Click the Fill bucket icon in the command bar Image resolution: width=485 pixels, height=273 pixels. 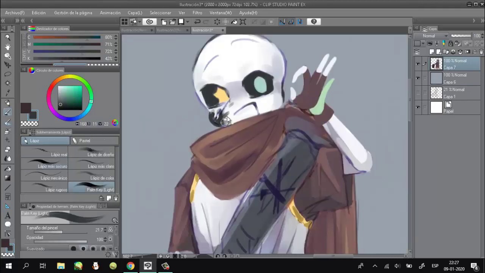234,22
